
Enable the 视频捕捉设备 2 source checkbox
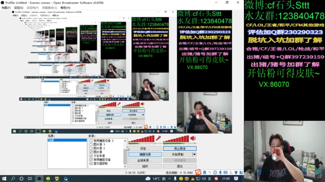coord(91,141)
